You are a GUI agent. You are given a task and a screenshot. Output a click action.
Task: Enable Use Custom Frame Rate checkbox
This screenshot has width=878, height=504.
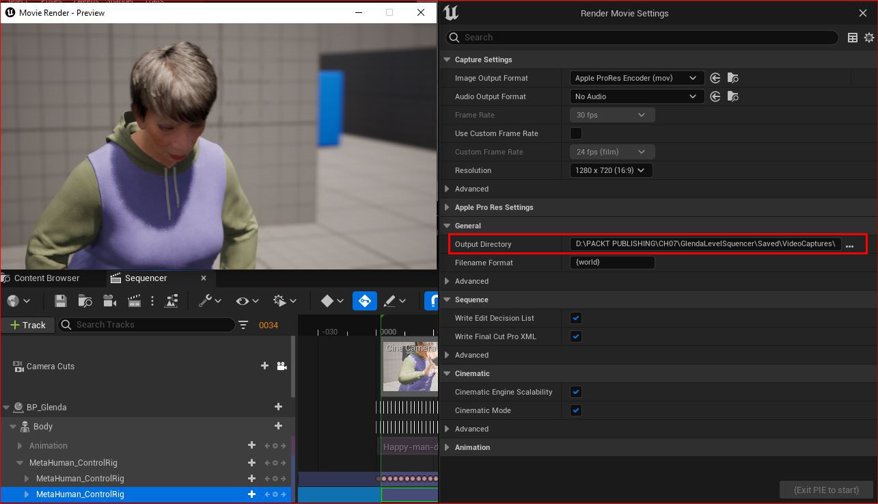coord(576,133)
